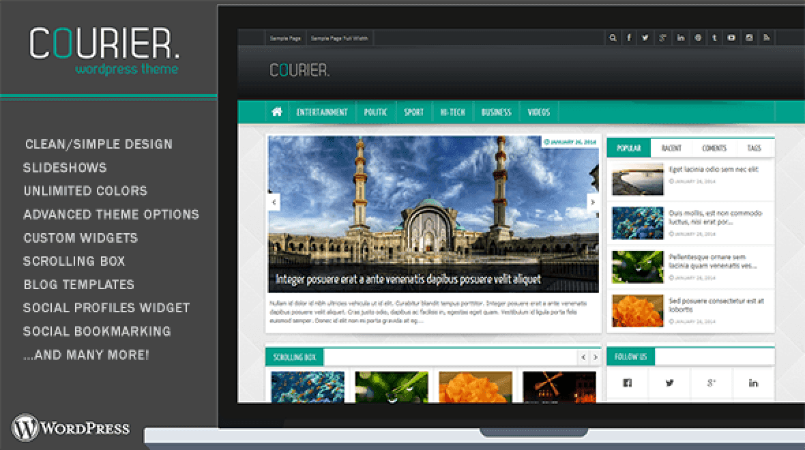Open the search icon in the header
The height and width of the screenshot is (450, 805).
click(x=613, y=38)
